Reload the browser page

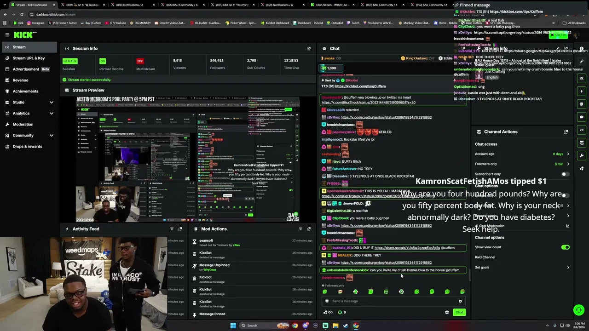click(23, 14)
